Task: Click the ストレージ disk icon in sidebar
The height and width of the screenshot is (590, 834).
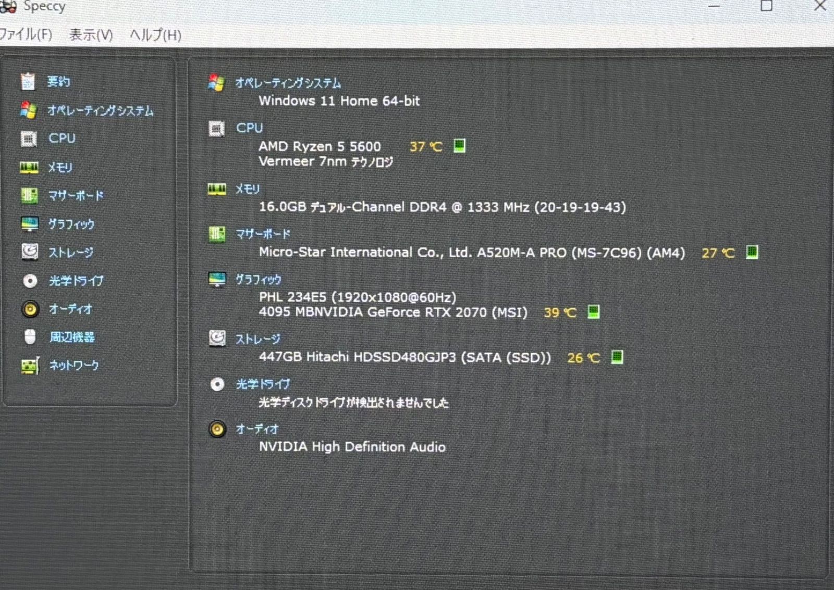Action: pyautogui.click(x=30, y=252)
